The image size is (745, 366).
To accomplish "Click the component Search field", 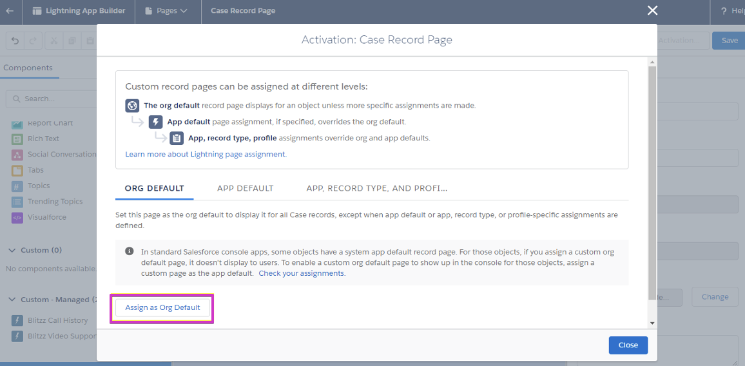I will (52, 99).
